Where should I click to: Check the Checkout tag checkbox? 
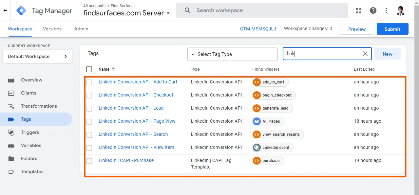click(x=89, y=95)
